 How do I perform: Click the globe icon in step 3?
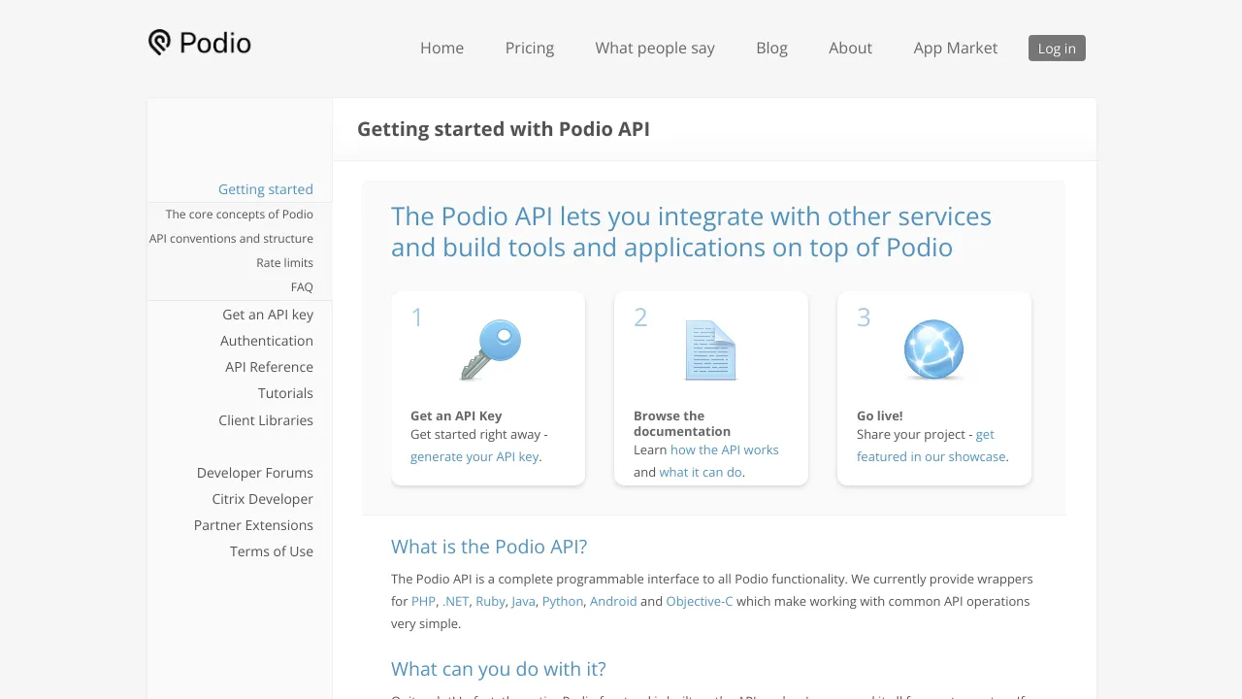[933, 350]
